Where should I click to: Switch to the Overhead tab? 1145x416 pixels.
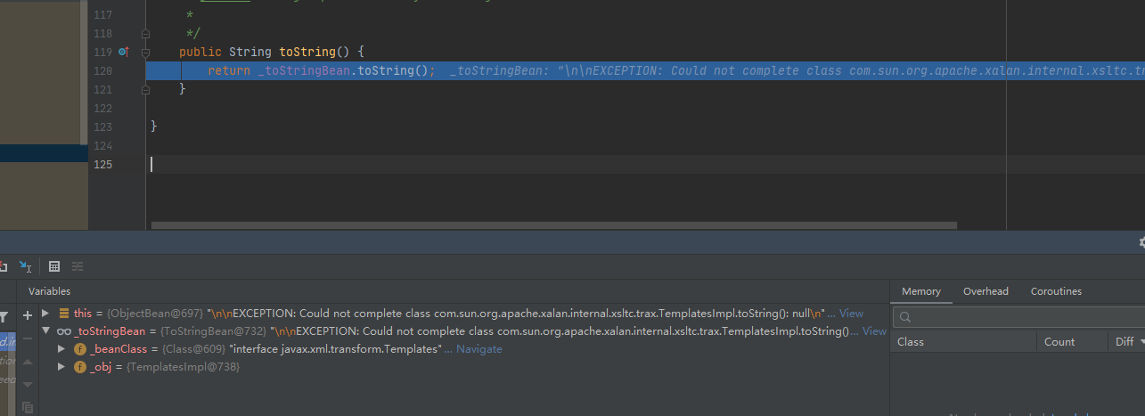(x=986, y=291)
